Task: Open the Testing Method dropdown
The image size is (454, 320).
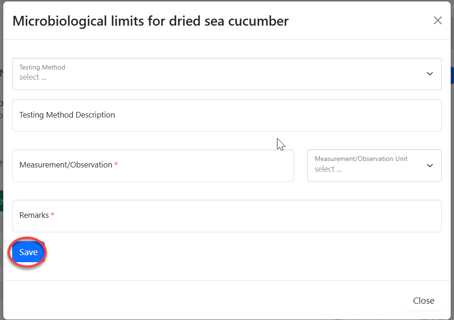Action: (227, 74)
